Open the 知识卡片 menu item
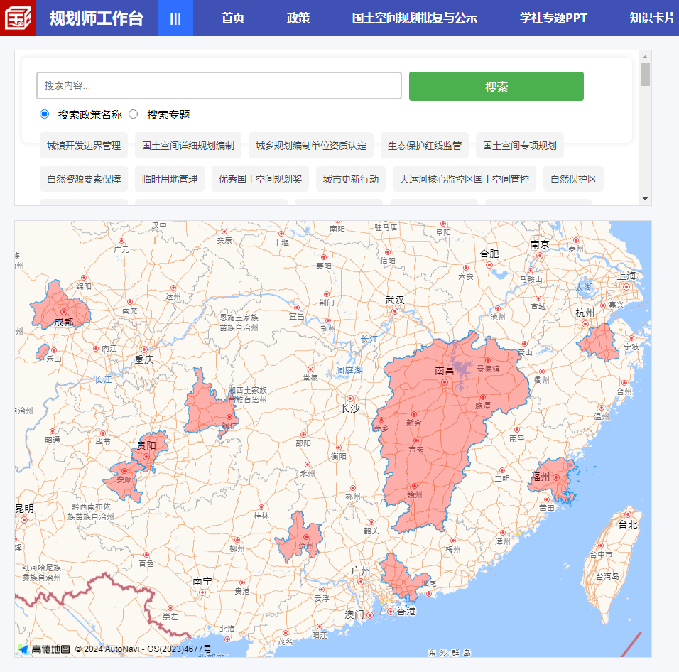The height and width of the screenshot is (672, 679). [x=652, y=18]
